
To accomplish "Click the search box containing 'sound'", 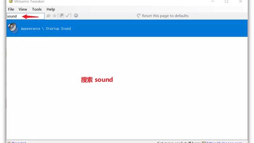I will [25, 16].
